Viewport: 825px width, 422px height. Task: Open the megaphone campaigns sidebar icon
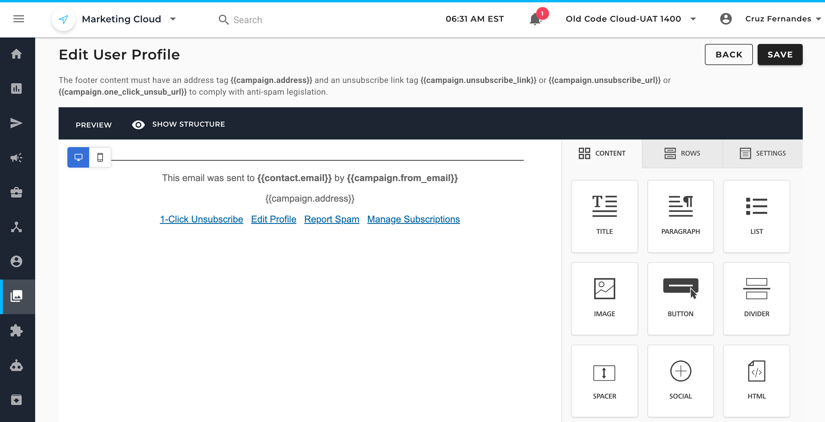(16, 158)
